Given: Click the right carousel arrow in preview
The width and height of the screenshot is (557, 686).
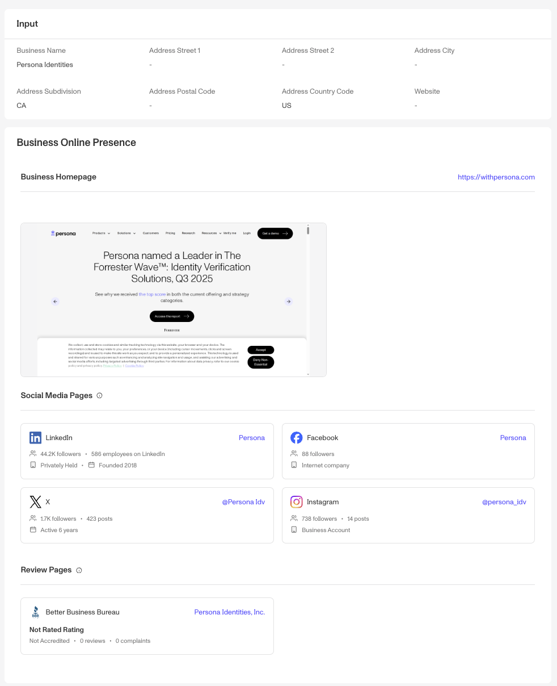Looking at the screenshot, I should pyautogui.click(x=289, y=302).
